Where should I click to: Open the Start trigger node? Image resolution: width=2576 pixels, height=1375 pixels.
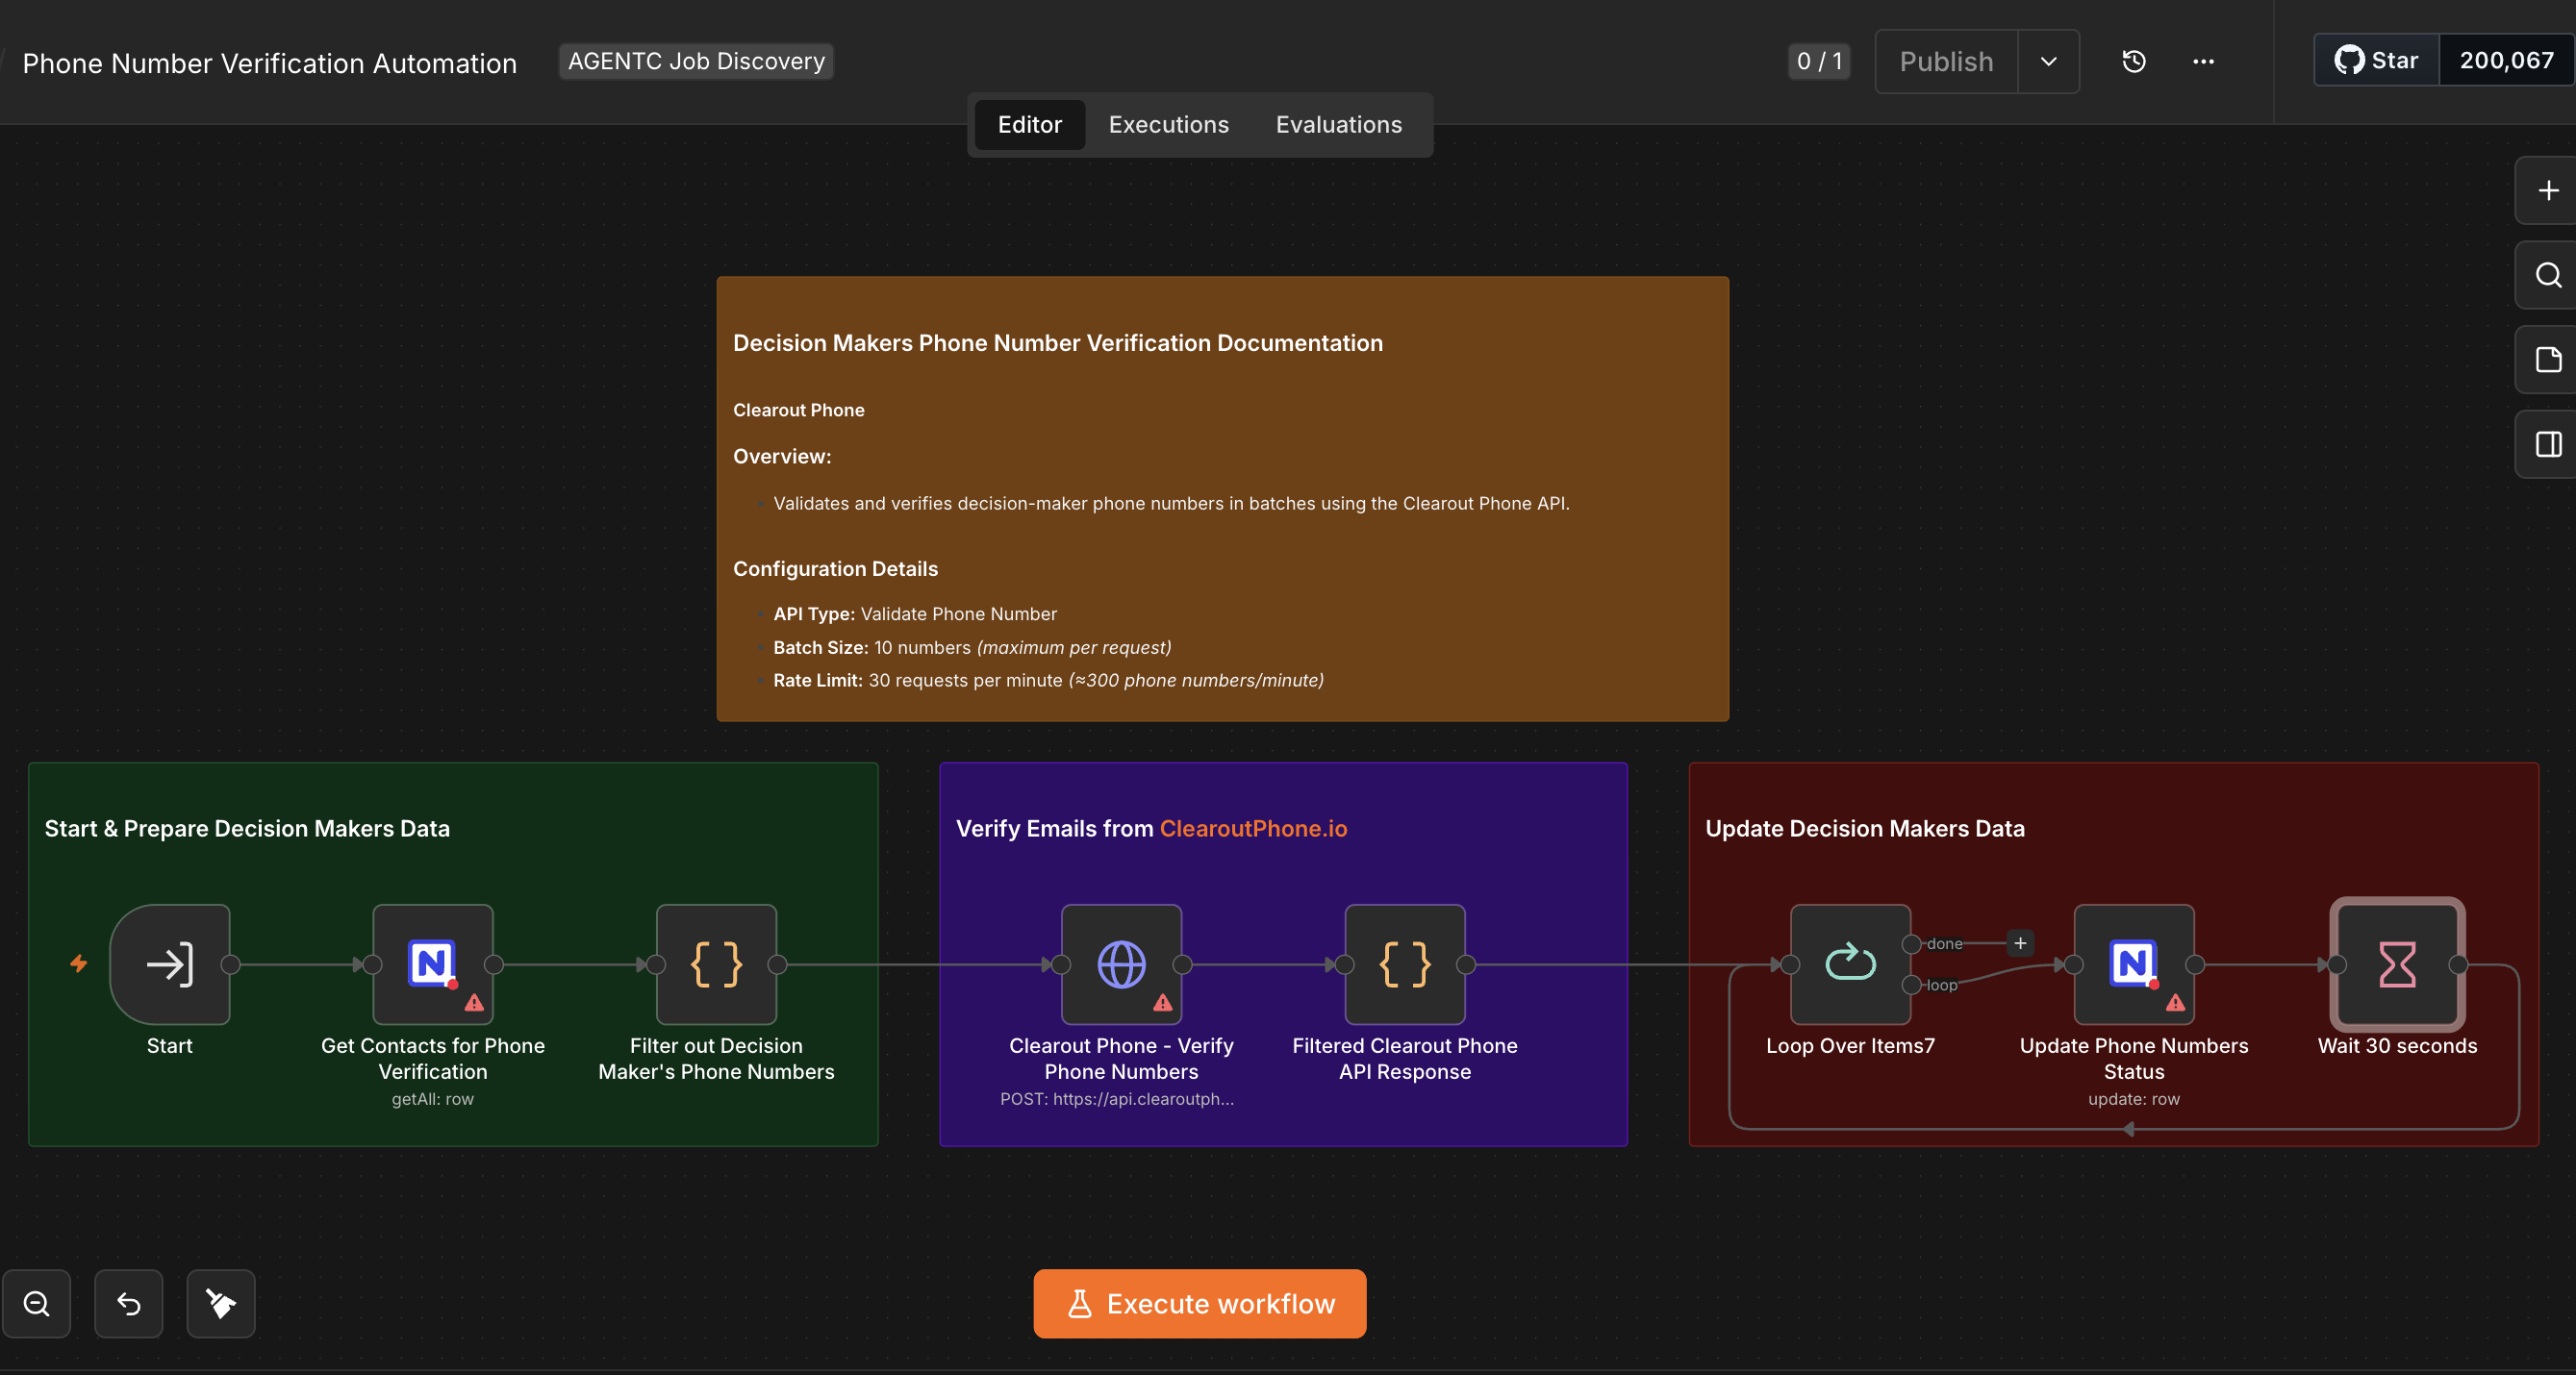pyautogui.click(x=170, y=964)
